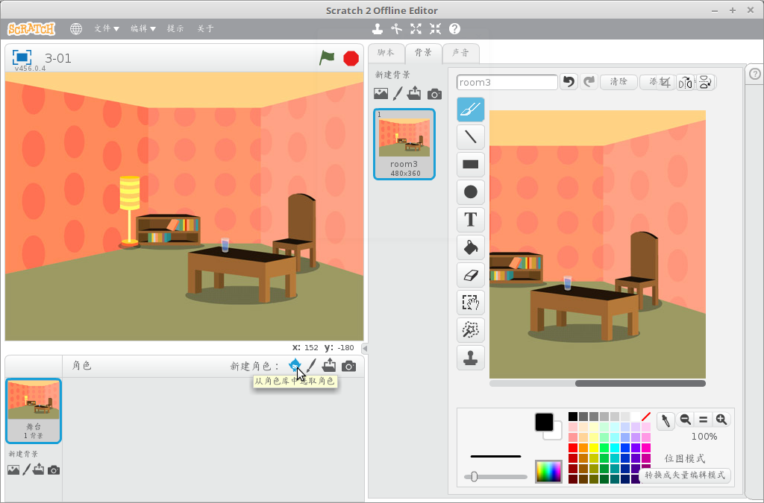This screenshot has height=503, width=764.
Task: Open the 编辑 dropdown menu
Action: point(143,29)
